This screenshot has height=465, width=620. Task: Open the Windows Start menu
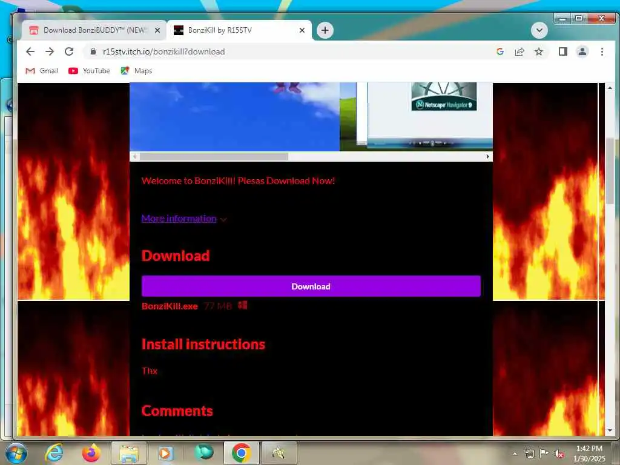(x=16, y=453)
